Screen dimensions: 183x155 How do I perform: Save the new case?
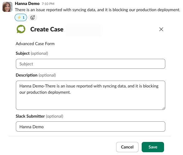pos(153,147)
